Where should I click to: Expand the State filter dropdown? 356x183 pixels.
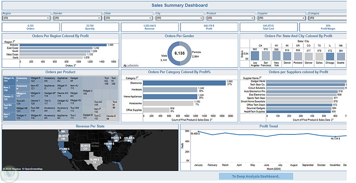click(128, 18)
